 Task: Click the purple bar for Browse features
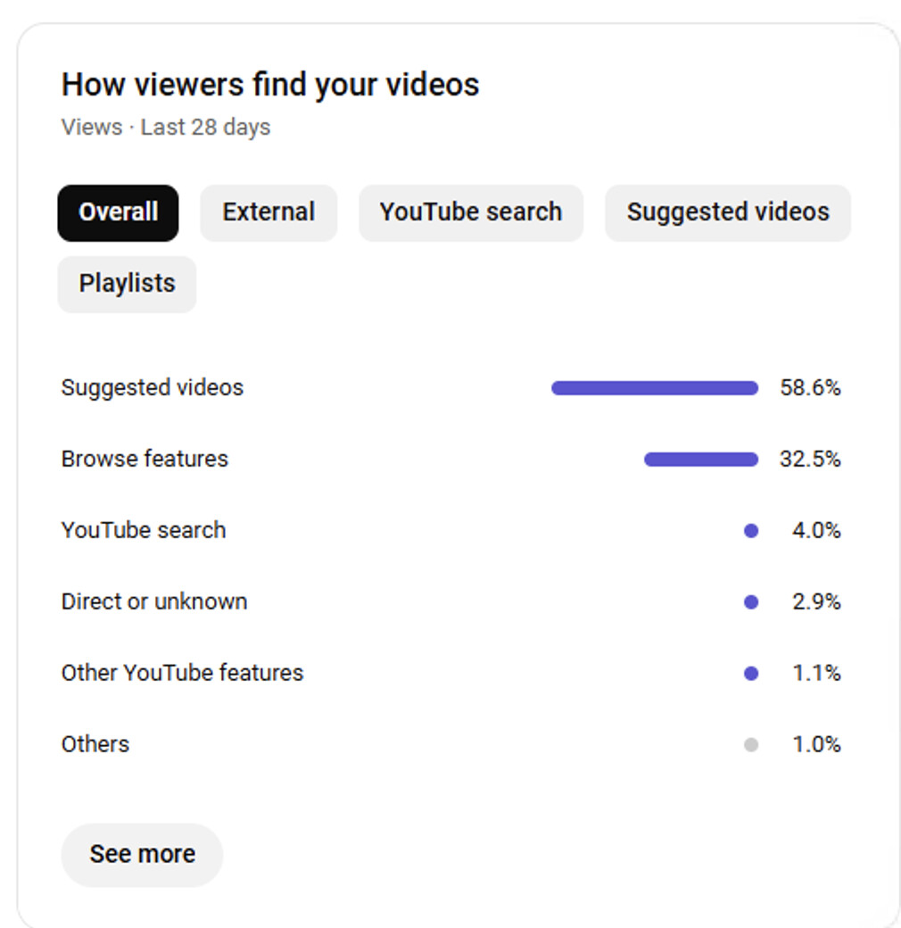pos(701,460)
